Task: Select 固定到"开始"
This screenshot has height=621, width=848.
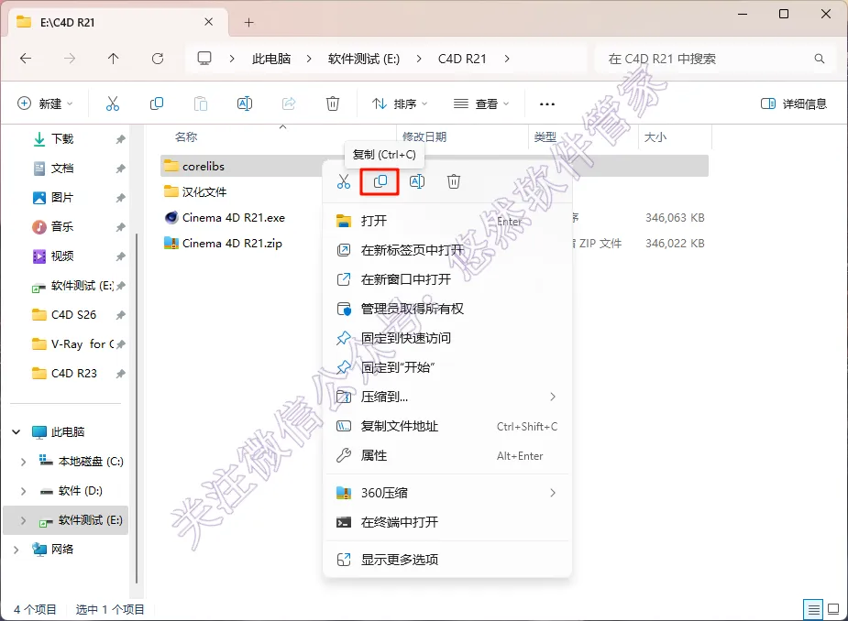Action: [x=446, y=367]
